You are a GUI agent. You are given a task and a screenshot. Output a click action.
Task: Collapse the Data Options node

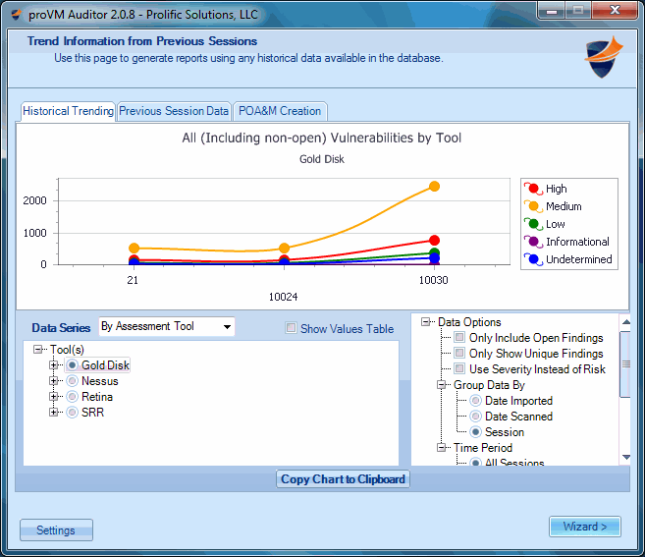click(x=426, y=322)
